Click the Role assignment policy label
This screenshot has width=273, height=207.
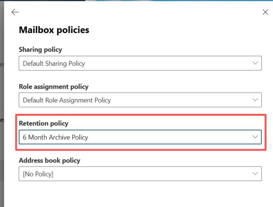(53, 87)
